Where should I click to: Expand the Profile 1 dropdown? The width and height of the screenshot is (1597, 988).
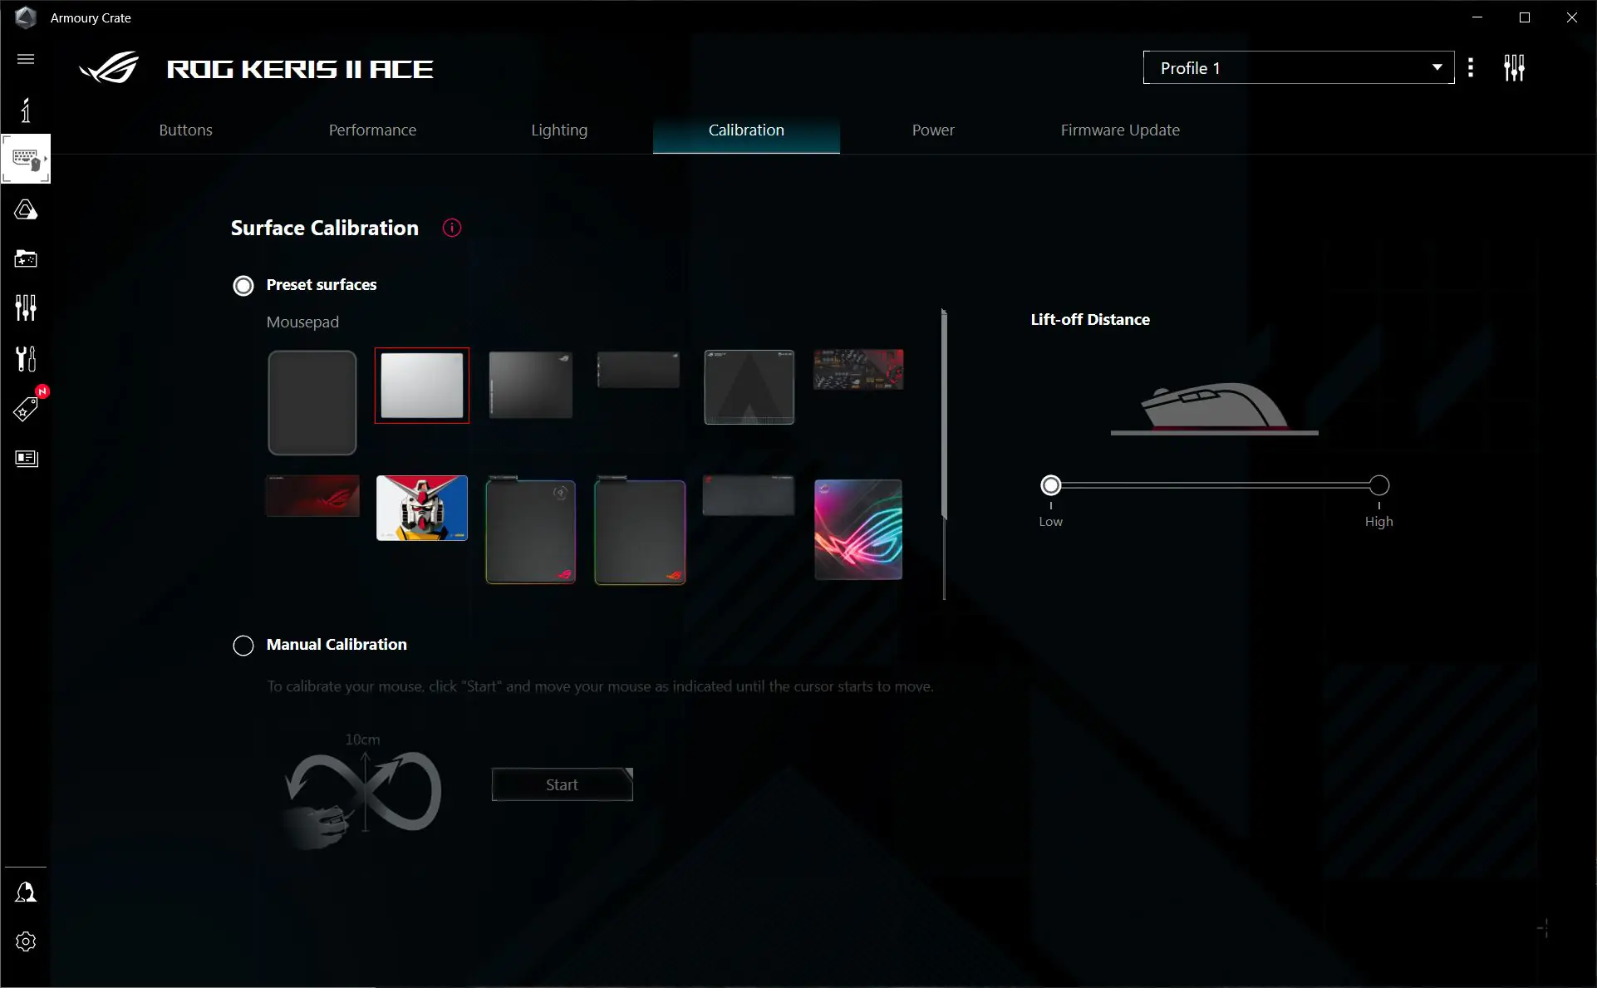click(1299, 67)
